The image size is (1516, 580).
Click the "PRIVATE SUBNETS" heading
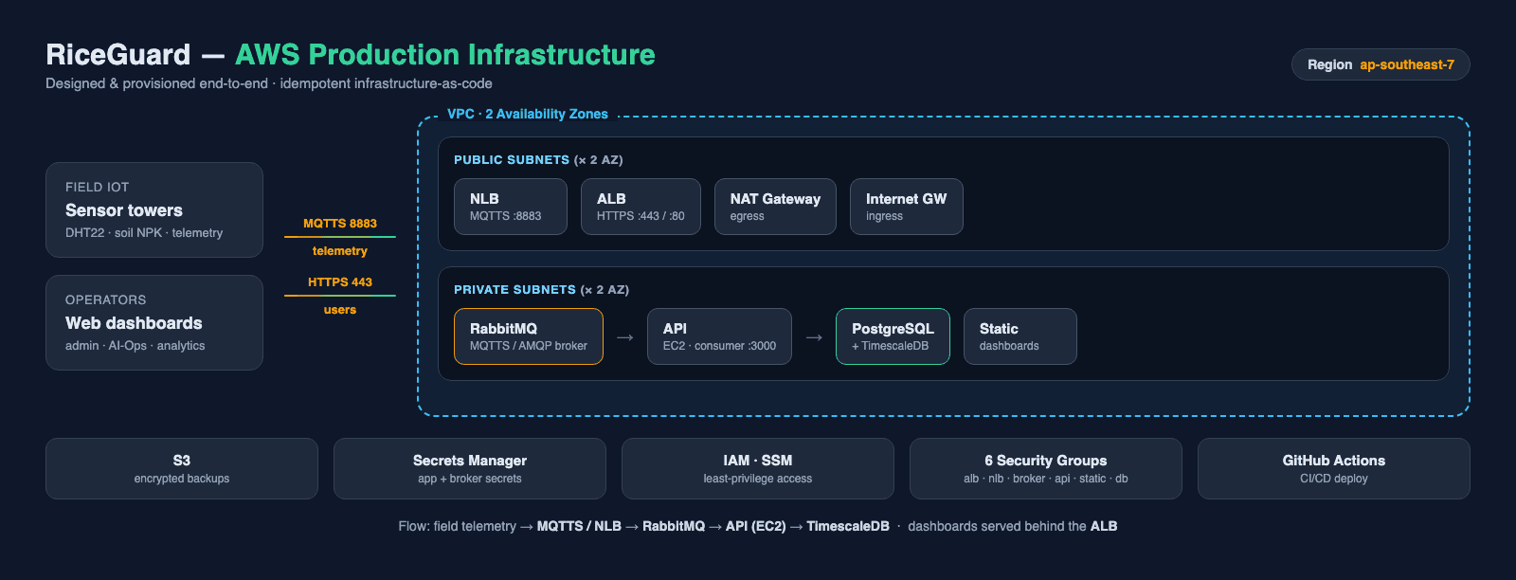click(x=514, y=290)
